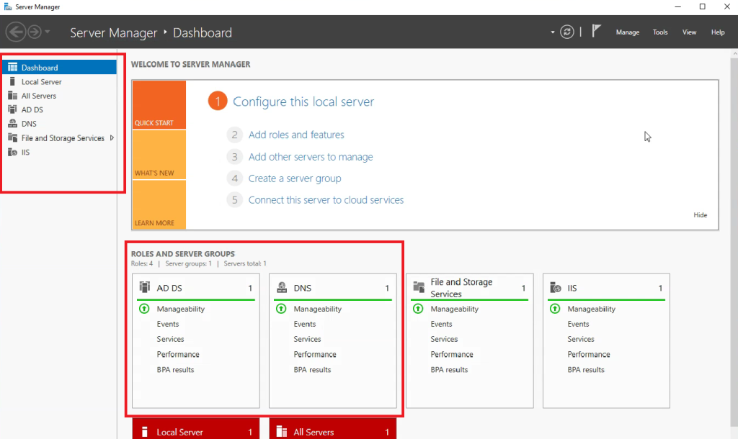Click Add other servers to manage
The width and height of the screenshot is (738, 439).
(x=311, y=156)
